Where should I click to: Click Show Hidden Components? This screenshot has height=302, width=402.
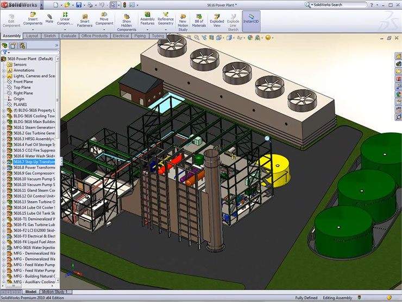(127, 23)
